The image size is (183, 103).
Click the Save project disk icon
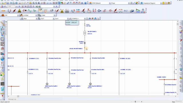pos(8,3)
